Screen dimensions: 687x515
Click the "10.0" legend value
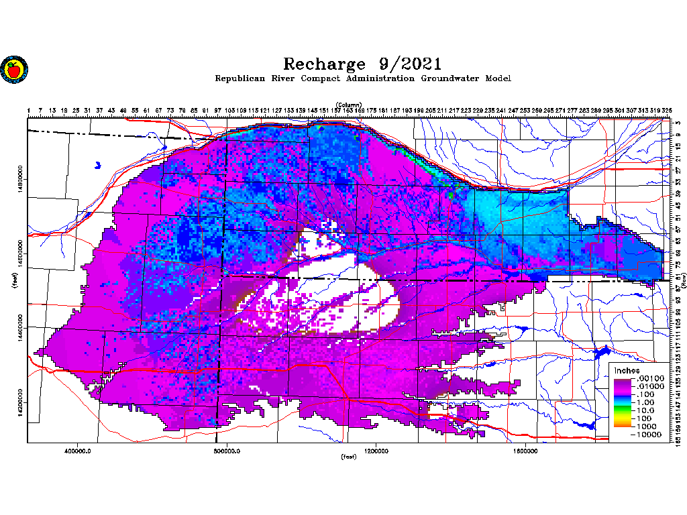click(x=645, y=411)
